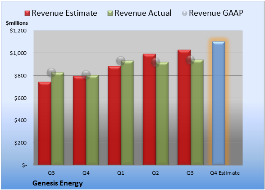Screen dimensions: 265x190
Task: Click the '$600' y-axis value
Action: (20, 98)
